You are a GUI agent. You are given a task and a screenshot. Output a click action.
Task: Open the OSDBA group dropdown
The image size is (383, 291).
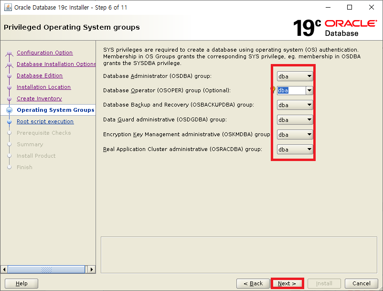click(295, 76)
